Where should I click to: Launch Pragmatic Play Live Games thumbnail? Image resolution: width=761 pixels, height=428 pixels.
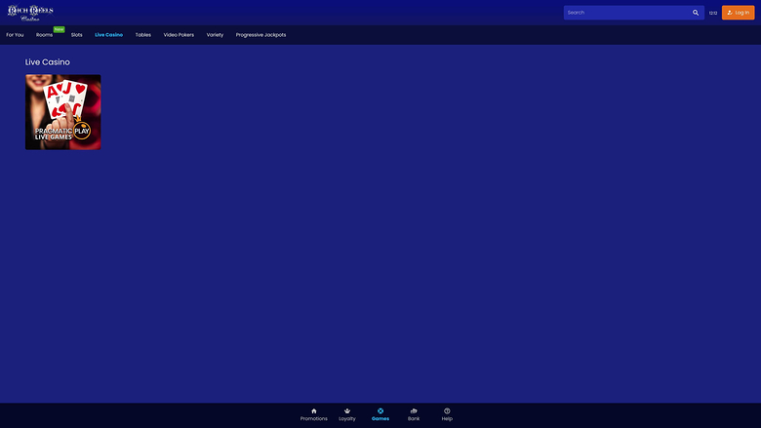[x=62, y=112]
